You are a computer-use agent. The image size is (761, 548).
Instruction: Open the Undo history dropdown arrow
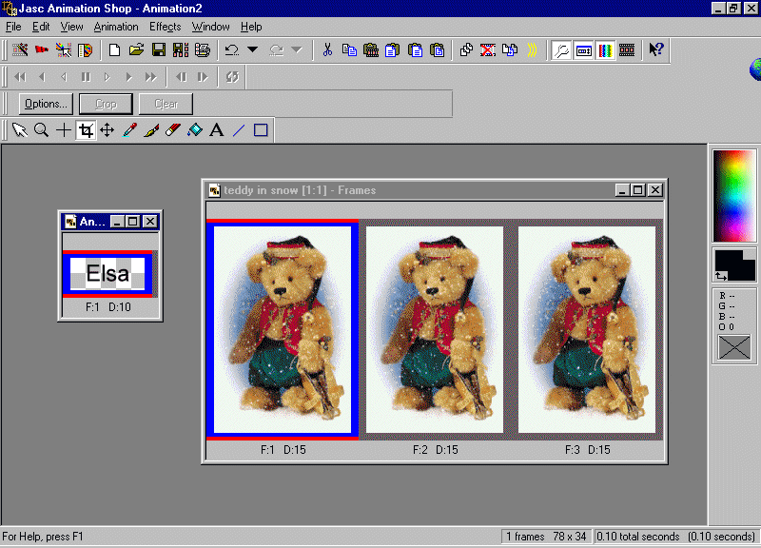tap(252, 49)
